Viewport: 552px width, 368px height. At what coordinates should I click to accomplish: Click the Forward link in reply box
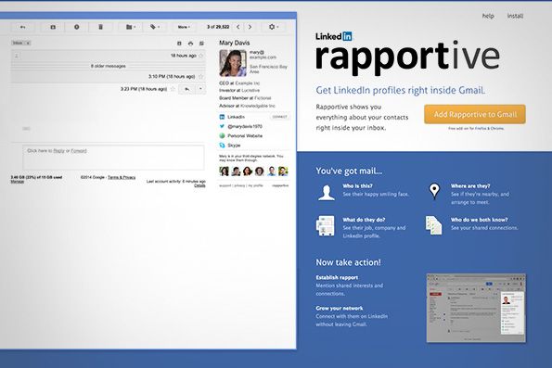[x=79, y=150]
